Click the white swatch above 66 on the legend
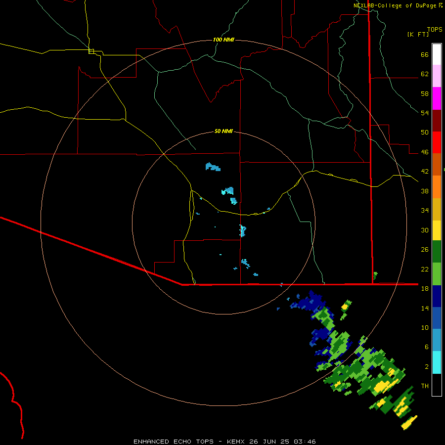The image size is (445, 445). point(437,54)
